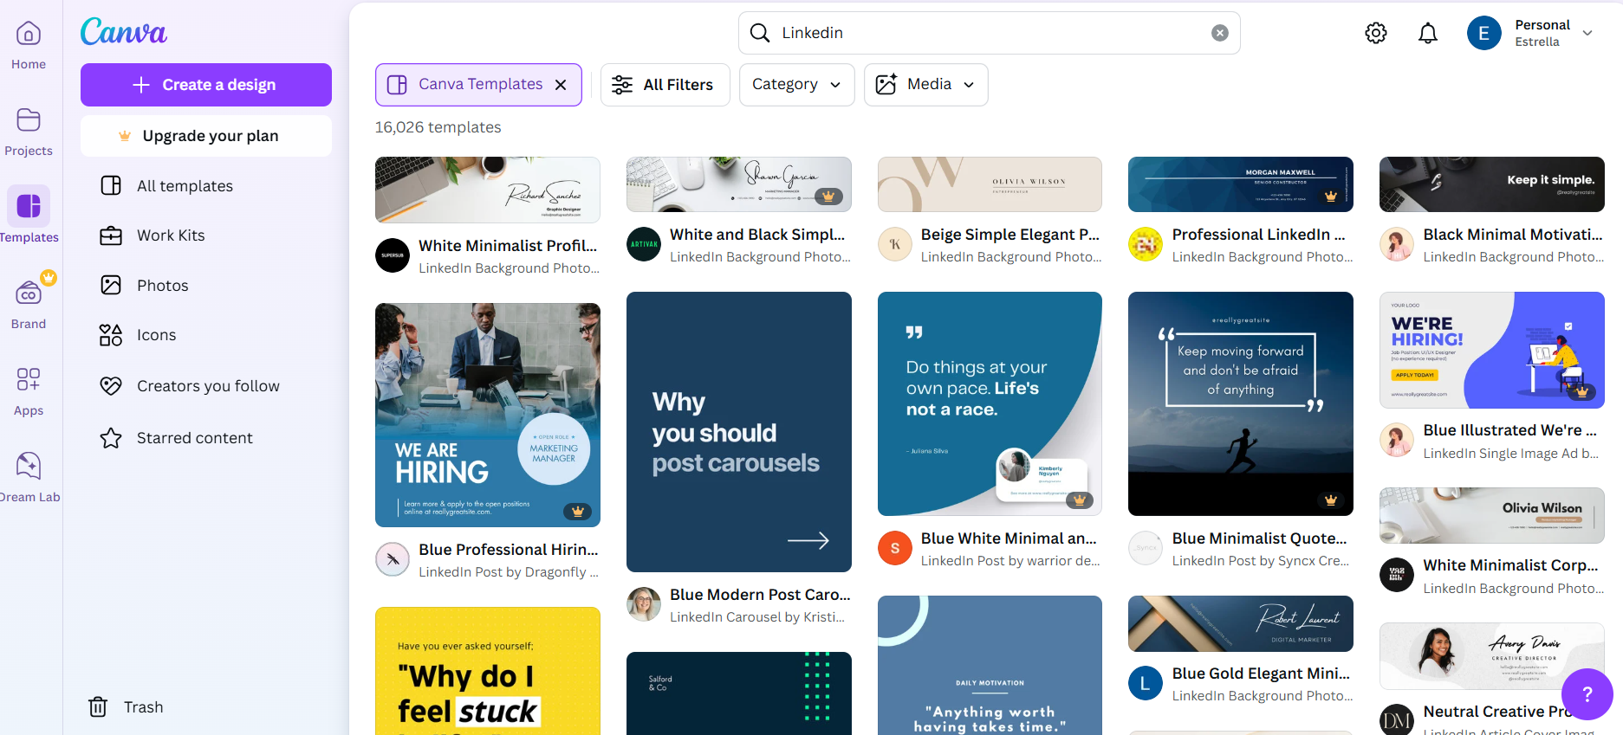Expand the Category dropdown
The width and height of the screenshot is (1623, 735).
tap(796, 85)
